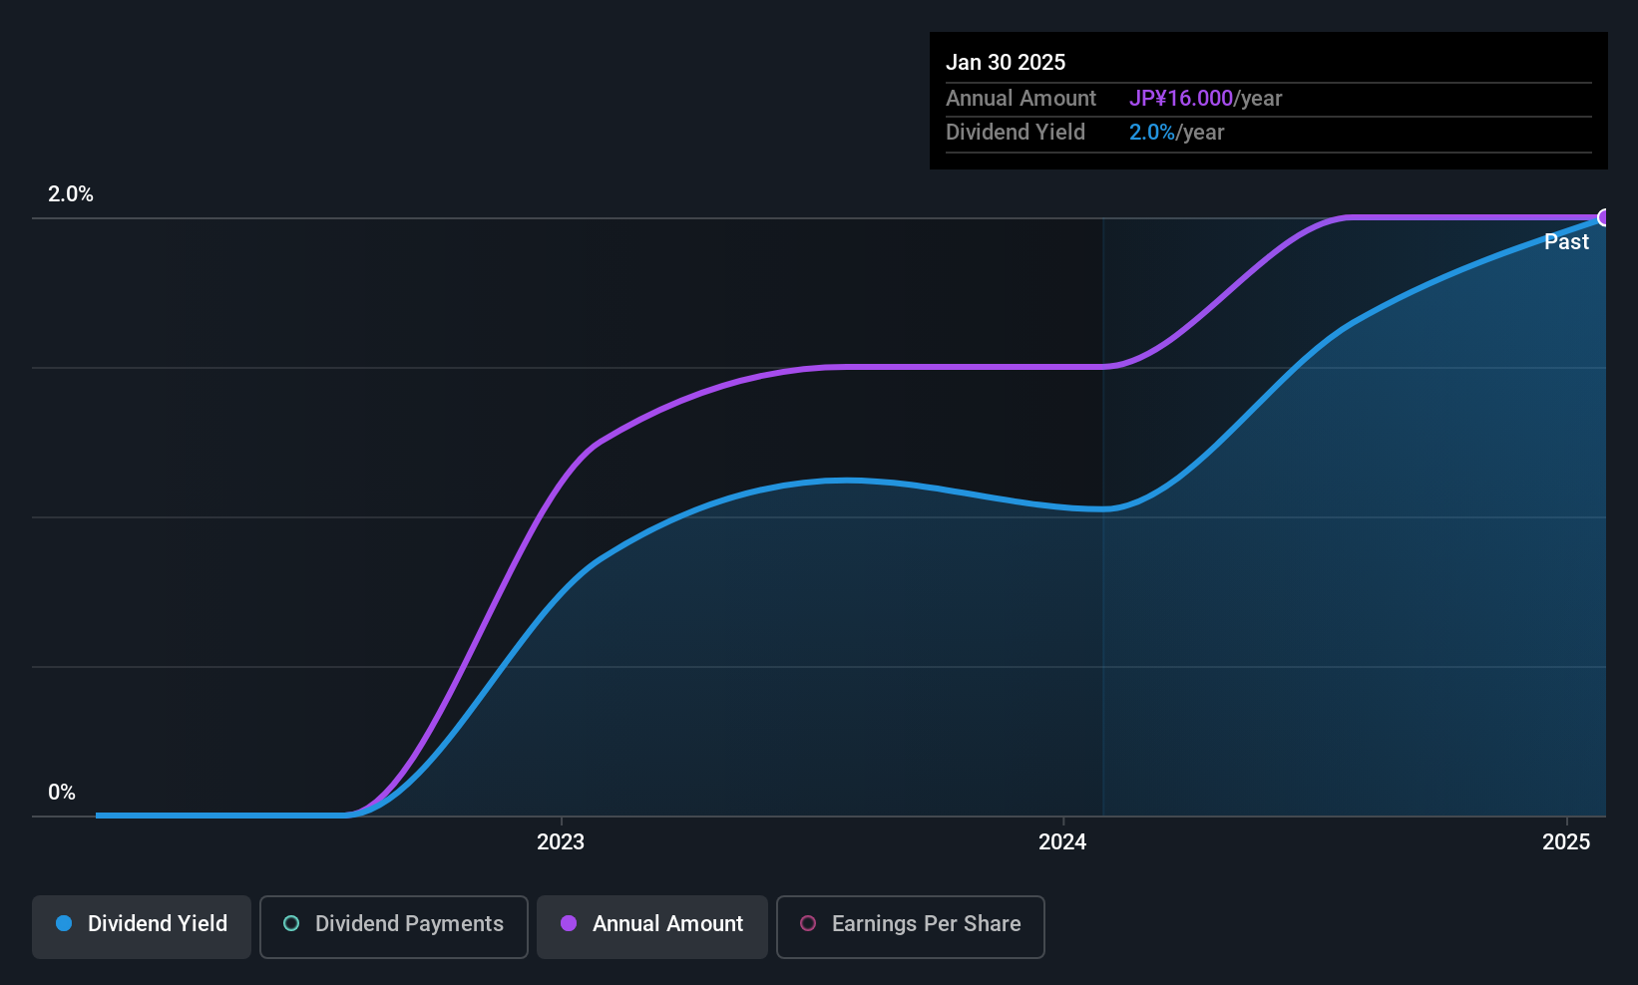
Task: Click the 2024 x-axis label
Action: [1062, 841]
